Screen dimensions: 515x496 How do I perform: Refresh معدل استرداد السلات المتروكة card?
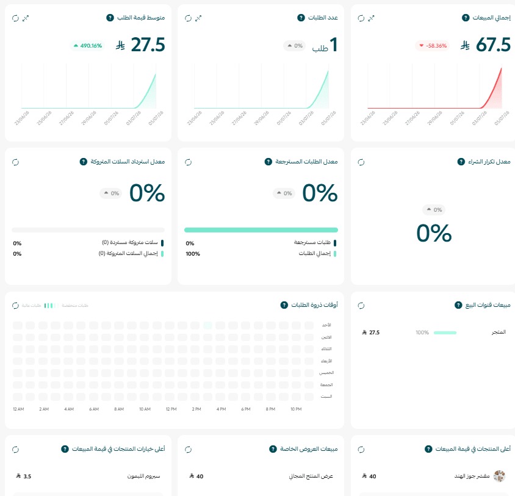(15, 162)
